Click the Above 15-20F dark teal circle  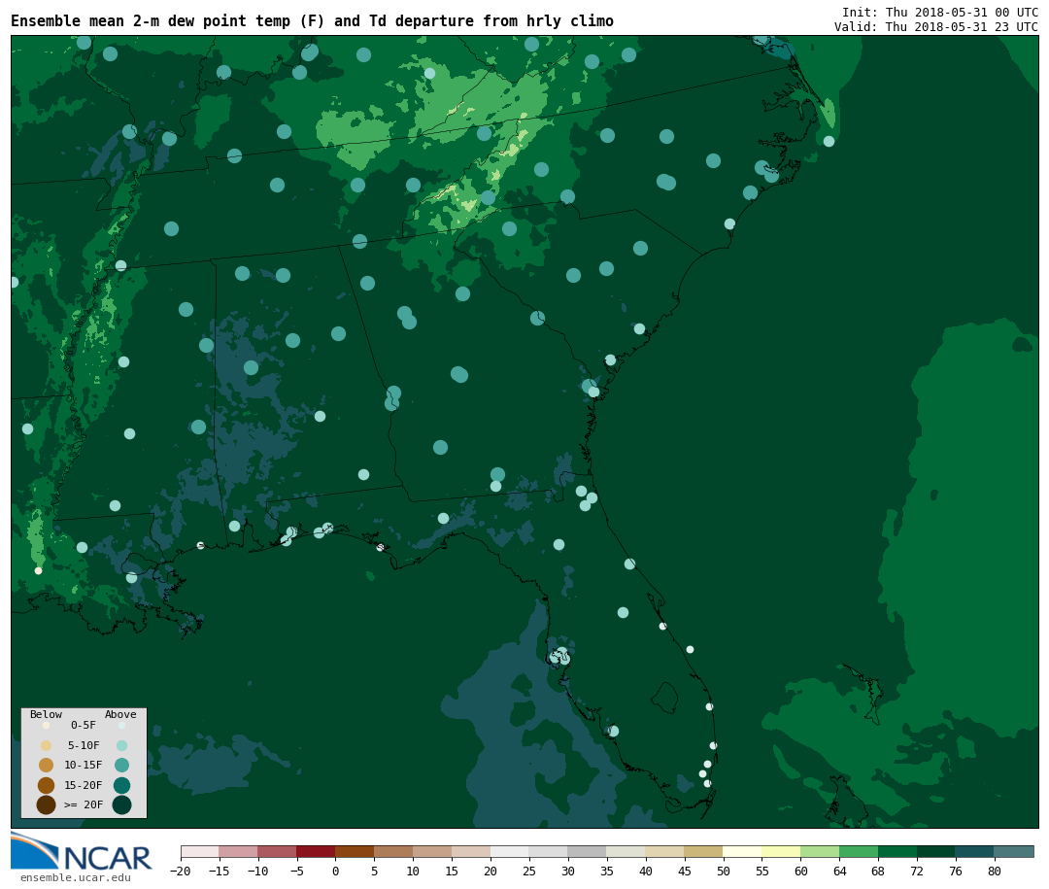(121, 785)
